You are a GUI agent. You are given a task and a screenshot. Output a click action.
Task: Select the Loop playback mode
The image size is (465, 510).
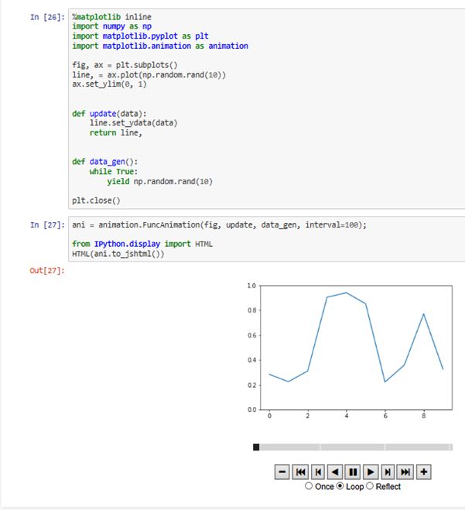(x=340, y=486)
